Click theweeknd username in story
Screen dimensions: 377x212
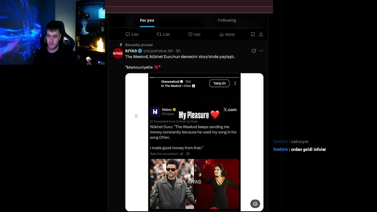tap(170, 82)
